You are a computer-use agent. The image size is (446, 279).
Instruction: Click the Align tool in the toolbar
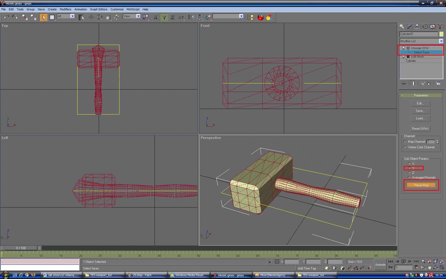pyautogui.click(x=208, y=17)
